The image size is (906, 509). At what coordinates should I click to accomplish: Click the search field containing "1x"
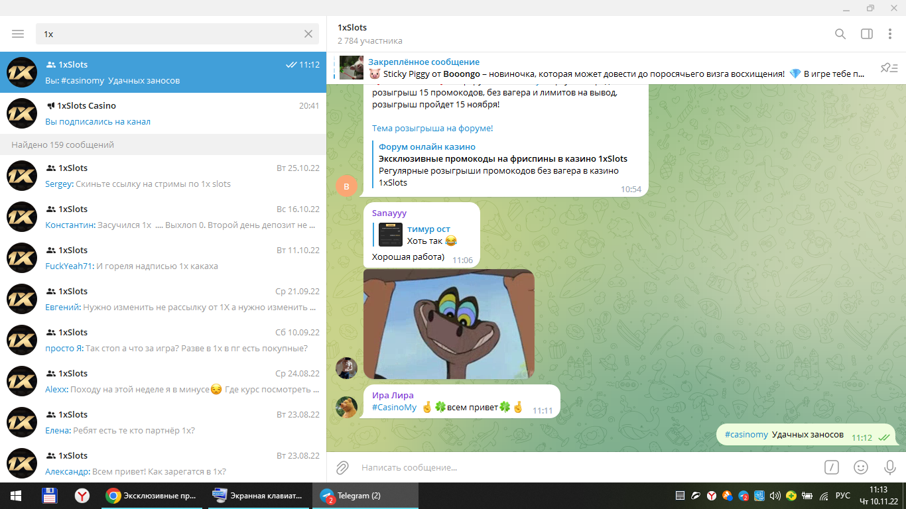pos(177,34)
